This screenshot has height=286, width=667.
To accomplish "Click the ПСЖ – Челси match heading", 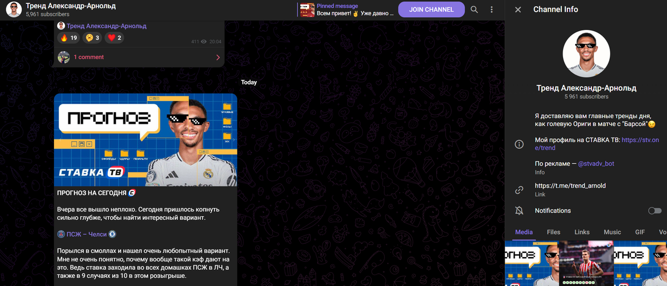I will point(87,234).
